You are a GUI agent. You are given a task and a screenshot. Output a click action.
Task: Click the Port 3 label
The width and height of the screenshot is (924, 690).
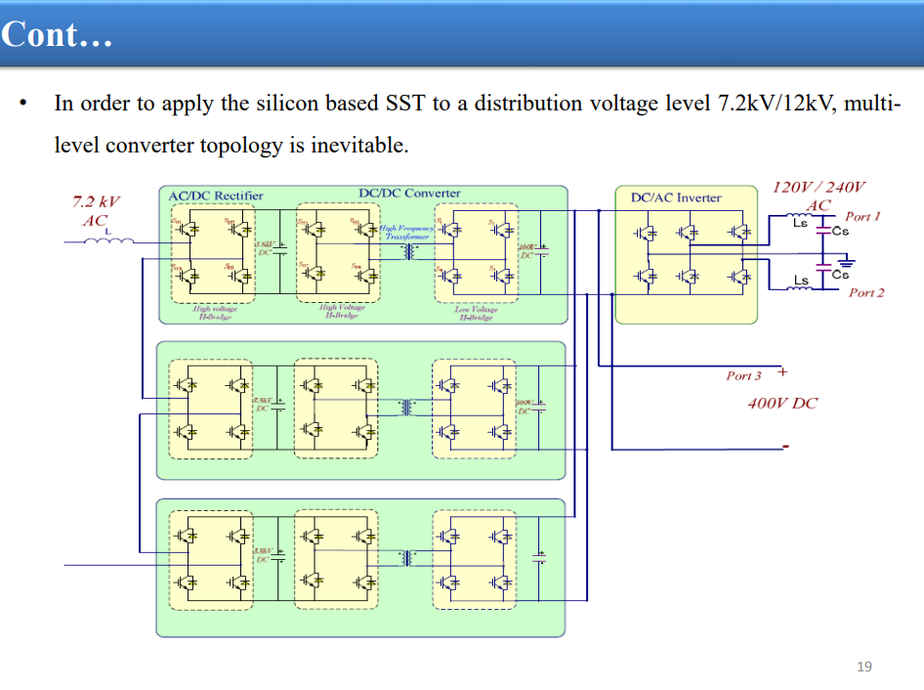pos(743,375)
